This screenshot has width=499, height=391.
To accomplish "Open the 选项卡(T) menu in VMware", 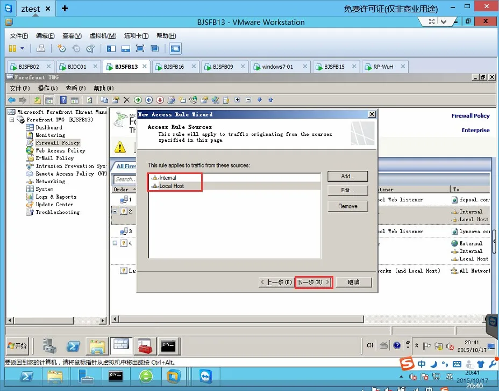I will (136, 35).
